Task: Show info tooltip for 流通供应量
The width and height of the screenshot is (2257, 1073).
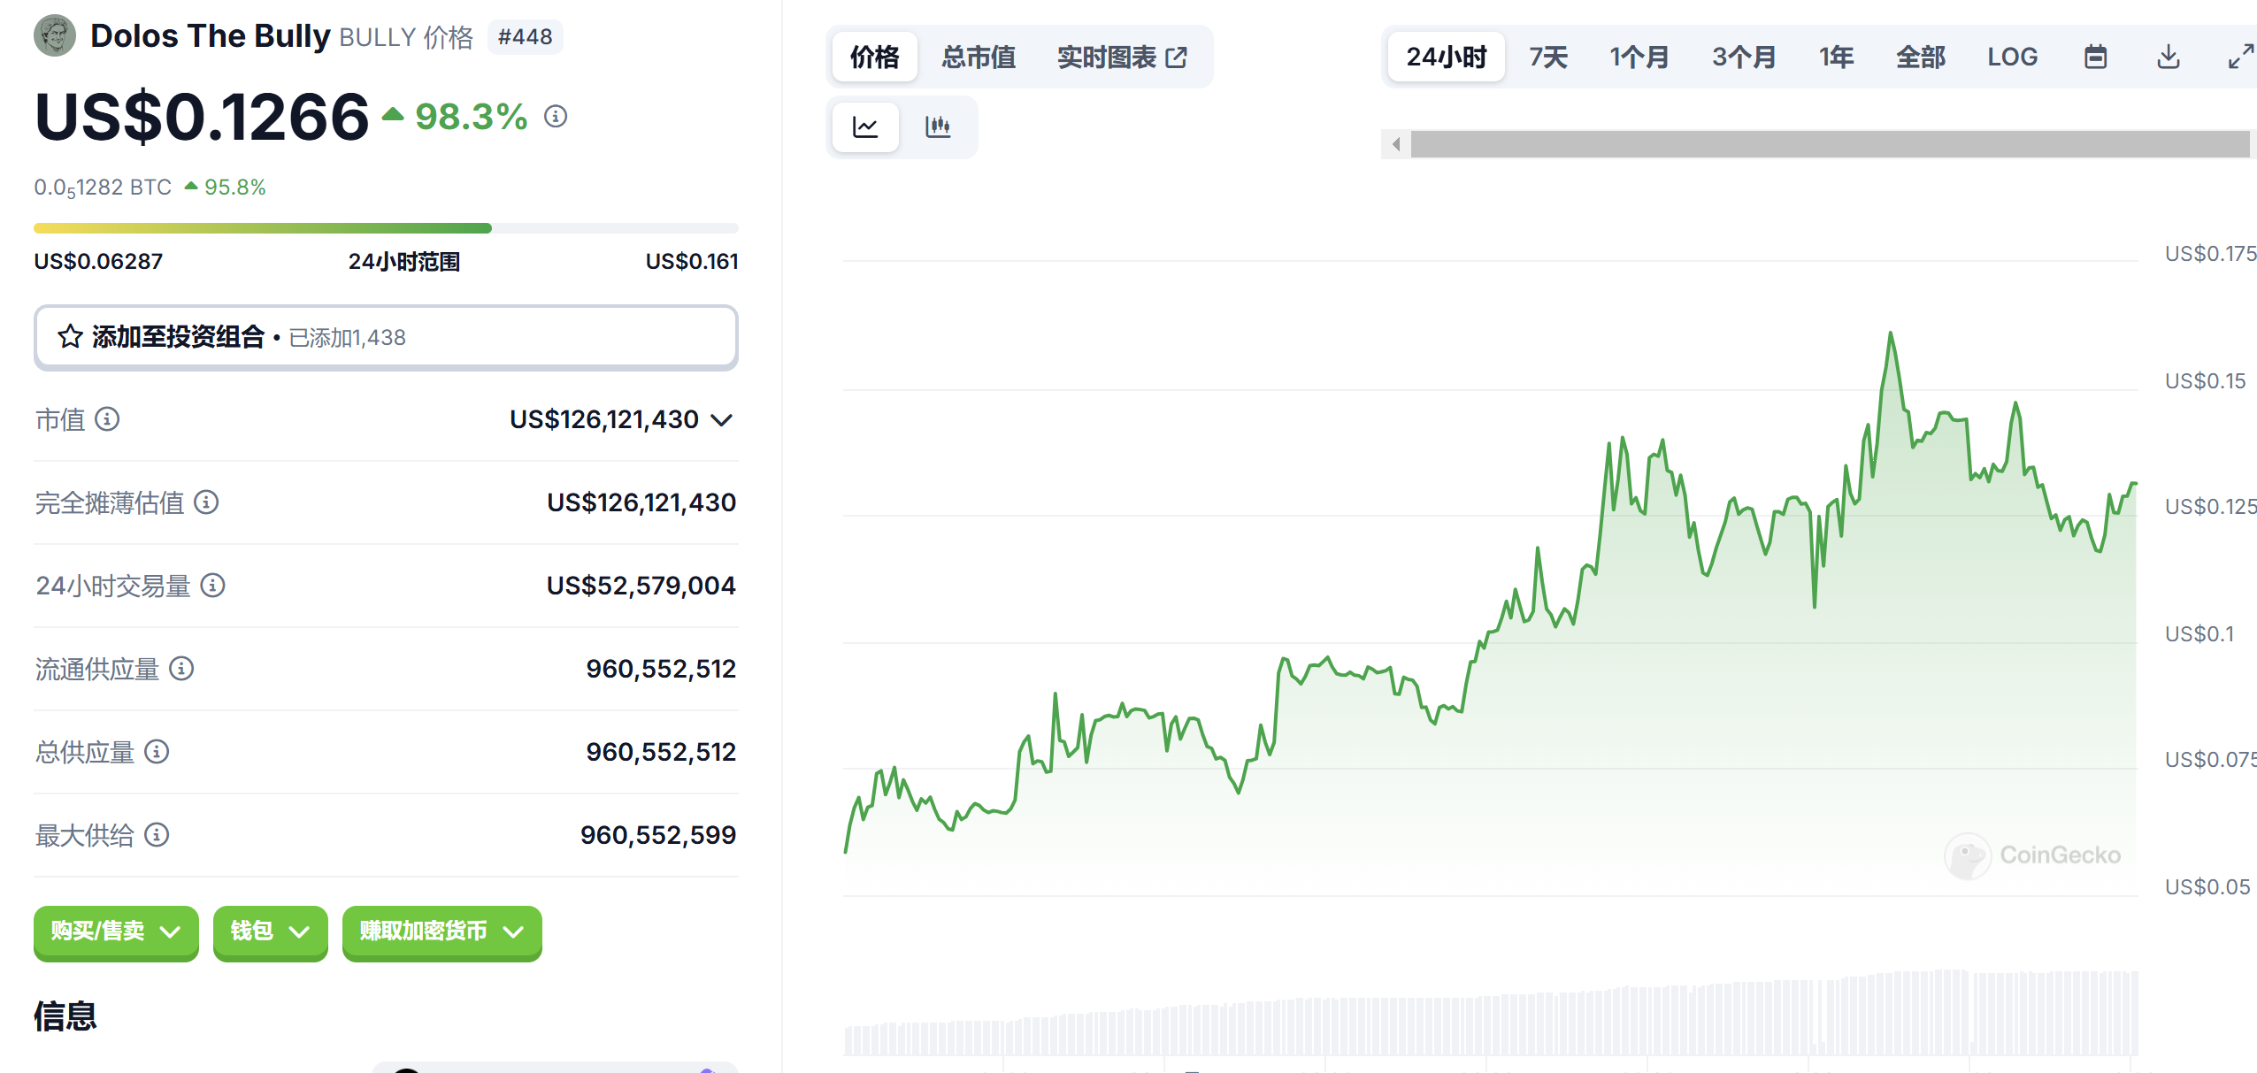Action: coord(181,668)
